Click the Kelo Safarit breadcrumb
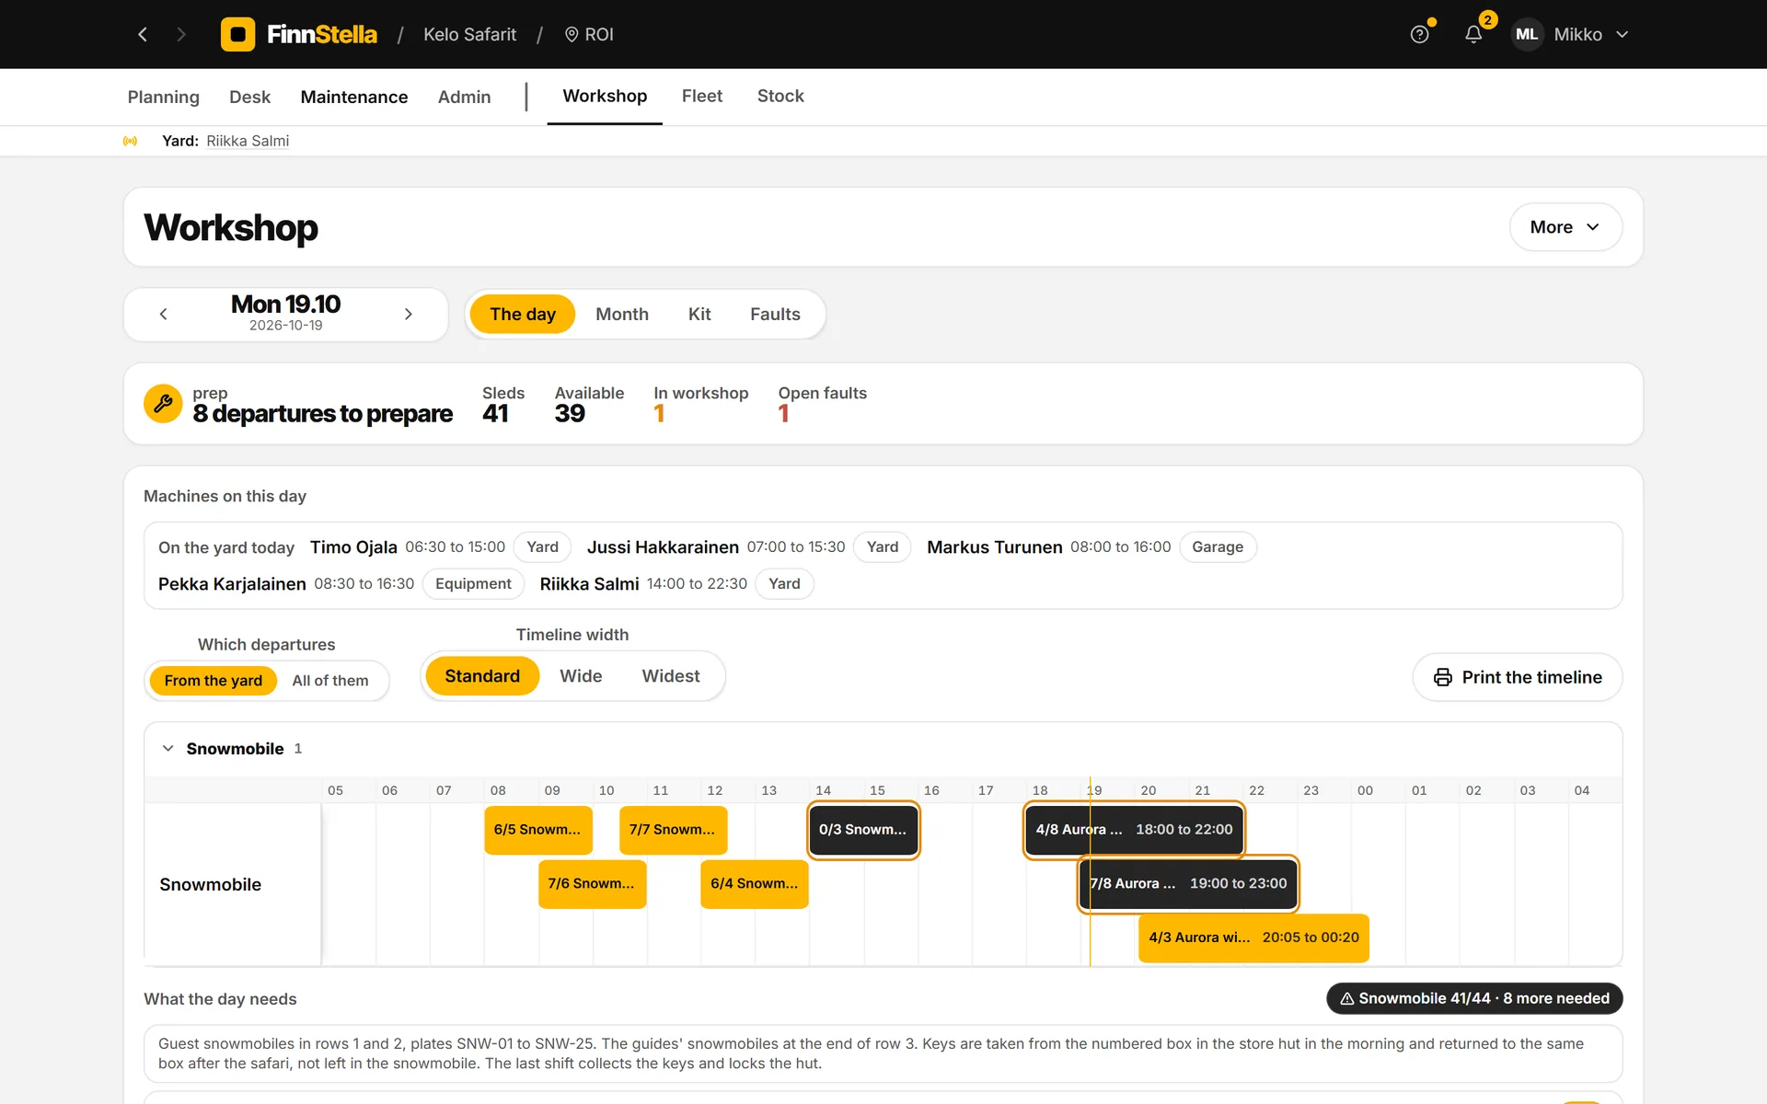The width and height of the screenshot is (1767, 1104). coord(469,34)
